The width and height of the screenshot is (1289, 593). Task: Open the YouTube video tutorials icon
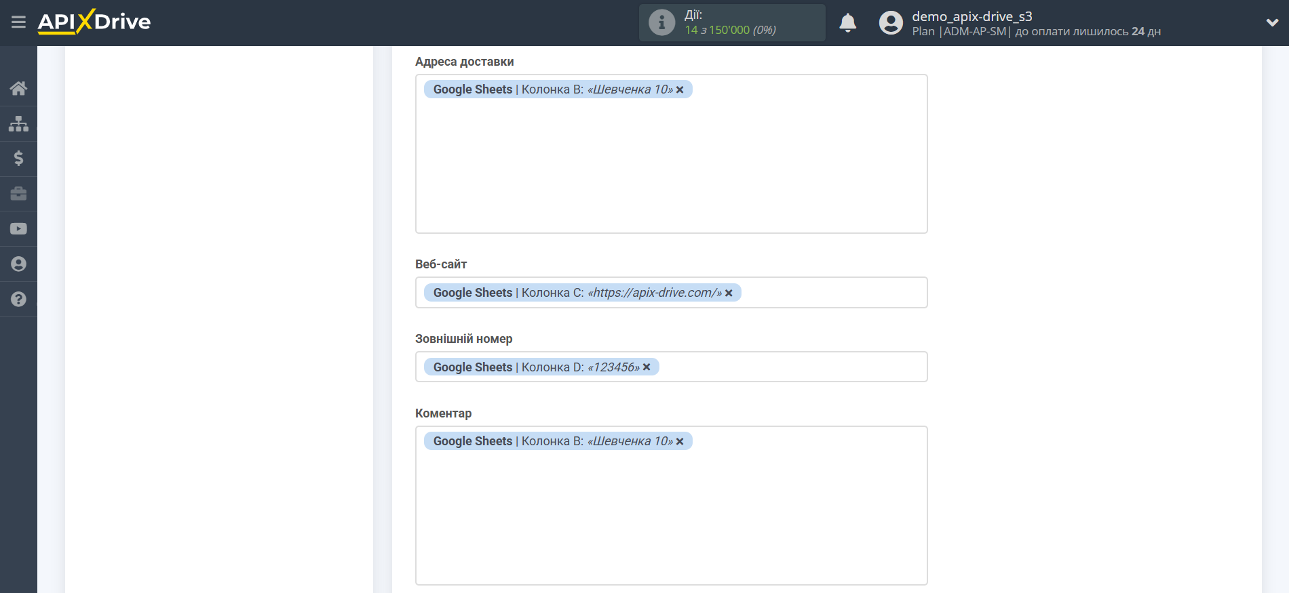[x=18, y=229]
